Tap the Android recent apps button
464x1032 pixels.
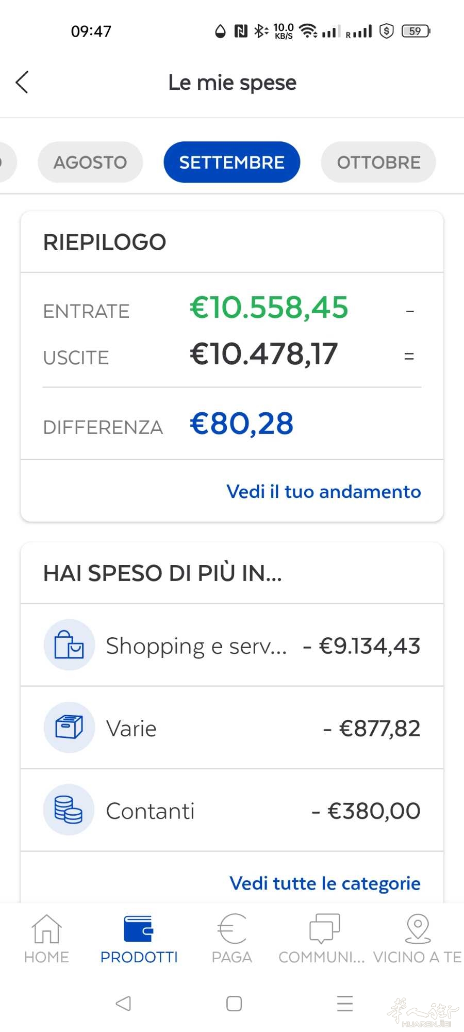pyautogui.click(x=345, y=1004)
